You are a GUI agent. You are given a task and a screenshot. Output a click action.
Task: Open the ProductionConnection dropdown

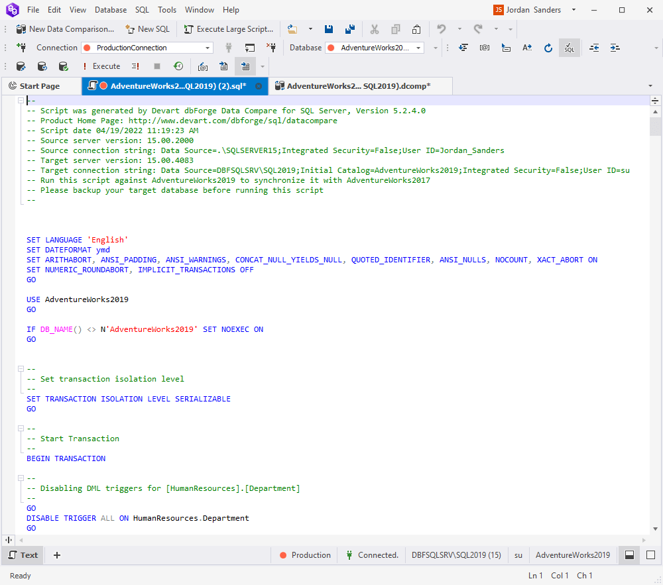tap(207, 47)
